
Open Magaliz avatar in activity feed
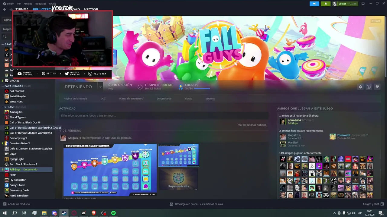63,138
